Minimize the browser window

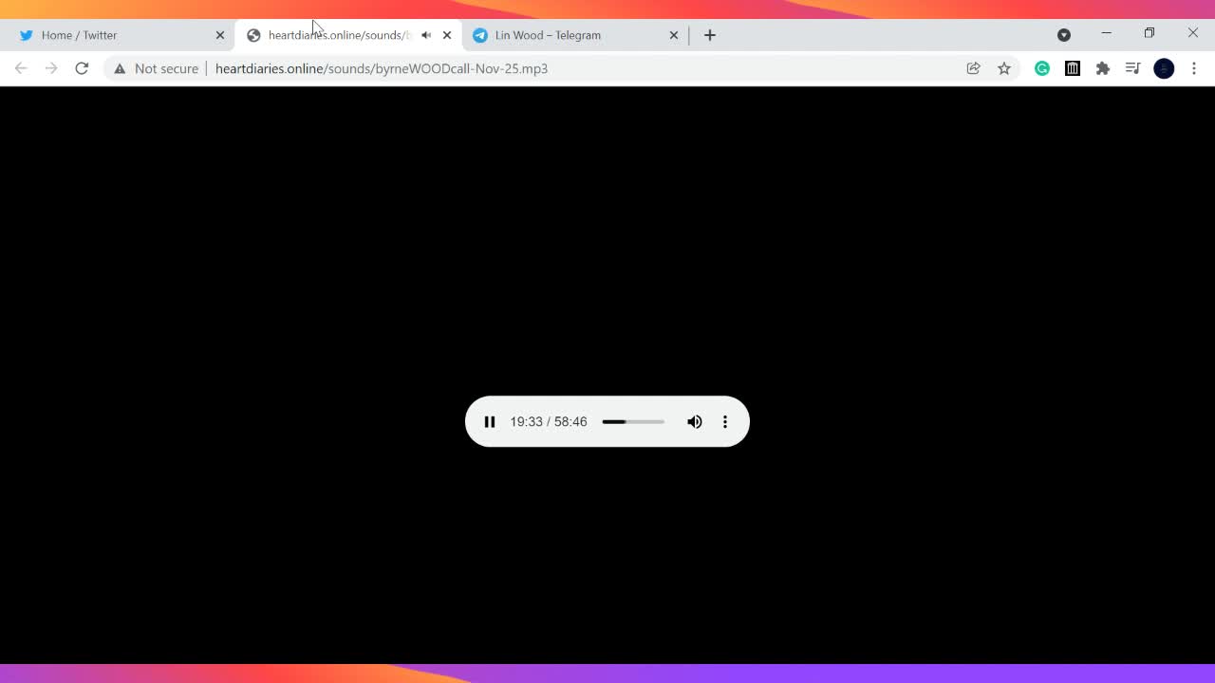pyautogui.click(x=1106, y=33)
